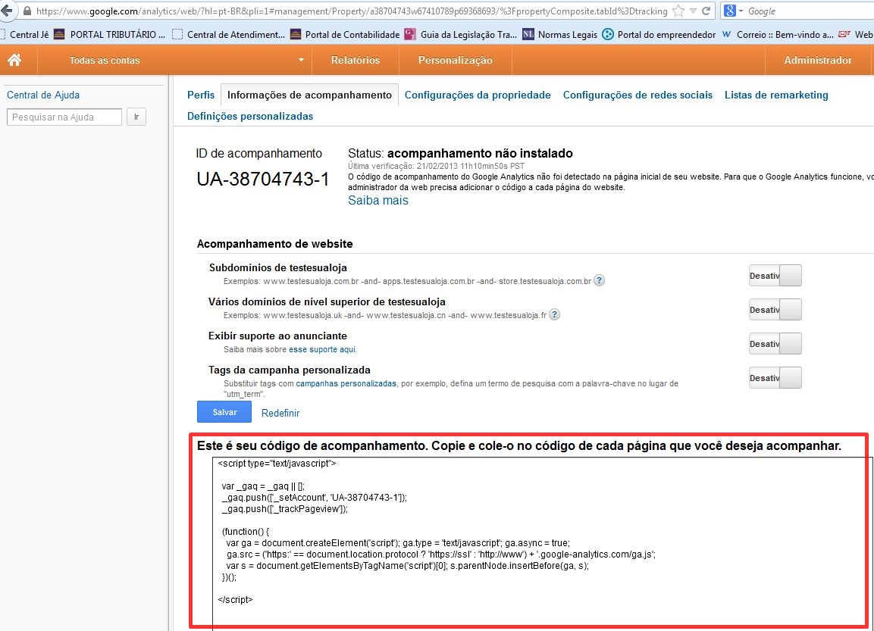Open the Personalização menu
This screenshot has height=631, width=874.
point(456,60)
